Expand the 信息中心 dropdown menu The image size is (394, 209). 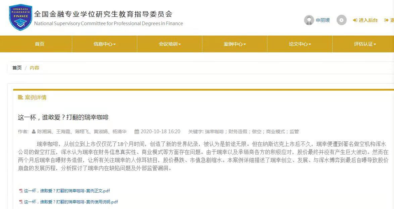tap(105, 44)
